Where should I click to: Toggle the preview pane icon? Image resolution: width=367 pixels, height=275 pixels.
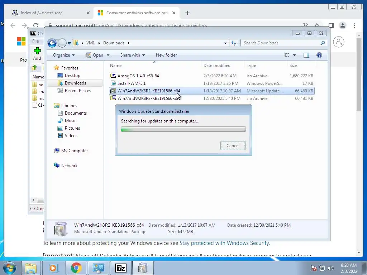pos(306,55)
